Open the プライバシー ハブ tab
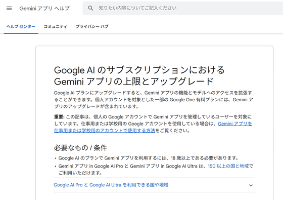Image resolution: width=283 pixels, height=200 pixels. tap(92, 26)
